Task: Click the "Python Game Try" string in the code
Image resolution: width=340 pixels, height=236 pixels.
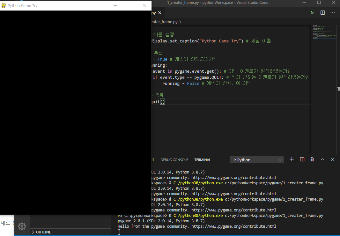Action: click(x=220, y=41)
